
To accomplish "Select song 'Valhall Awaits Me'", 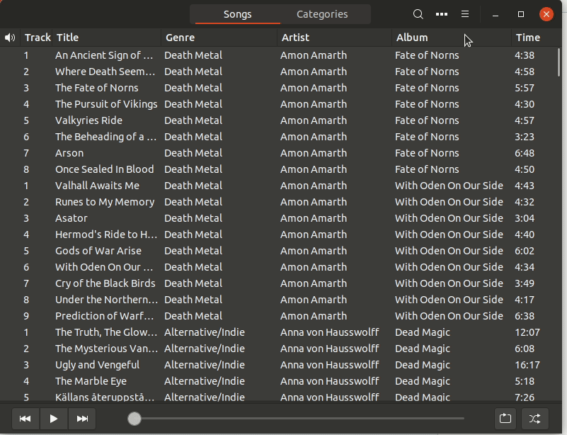I will [x=97, y=186].
